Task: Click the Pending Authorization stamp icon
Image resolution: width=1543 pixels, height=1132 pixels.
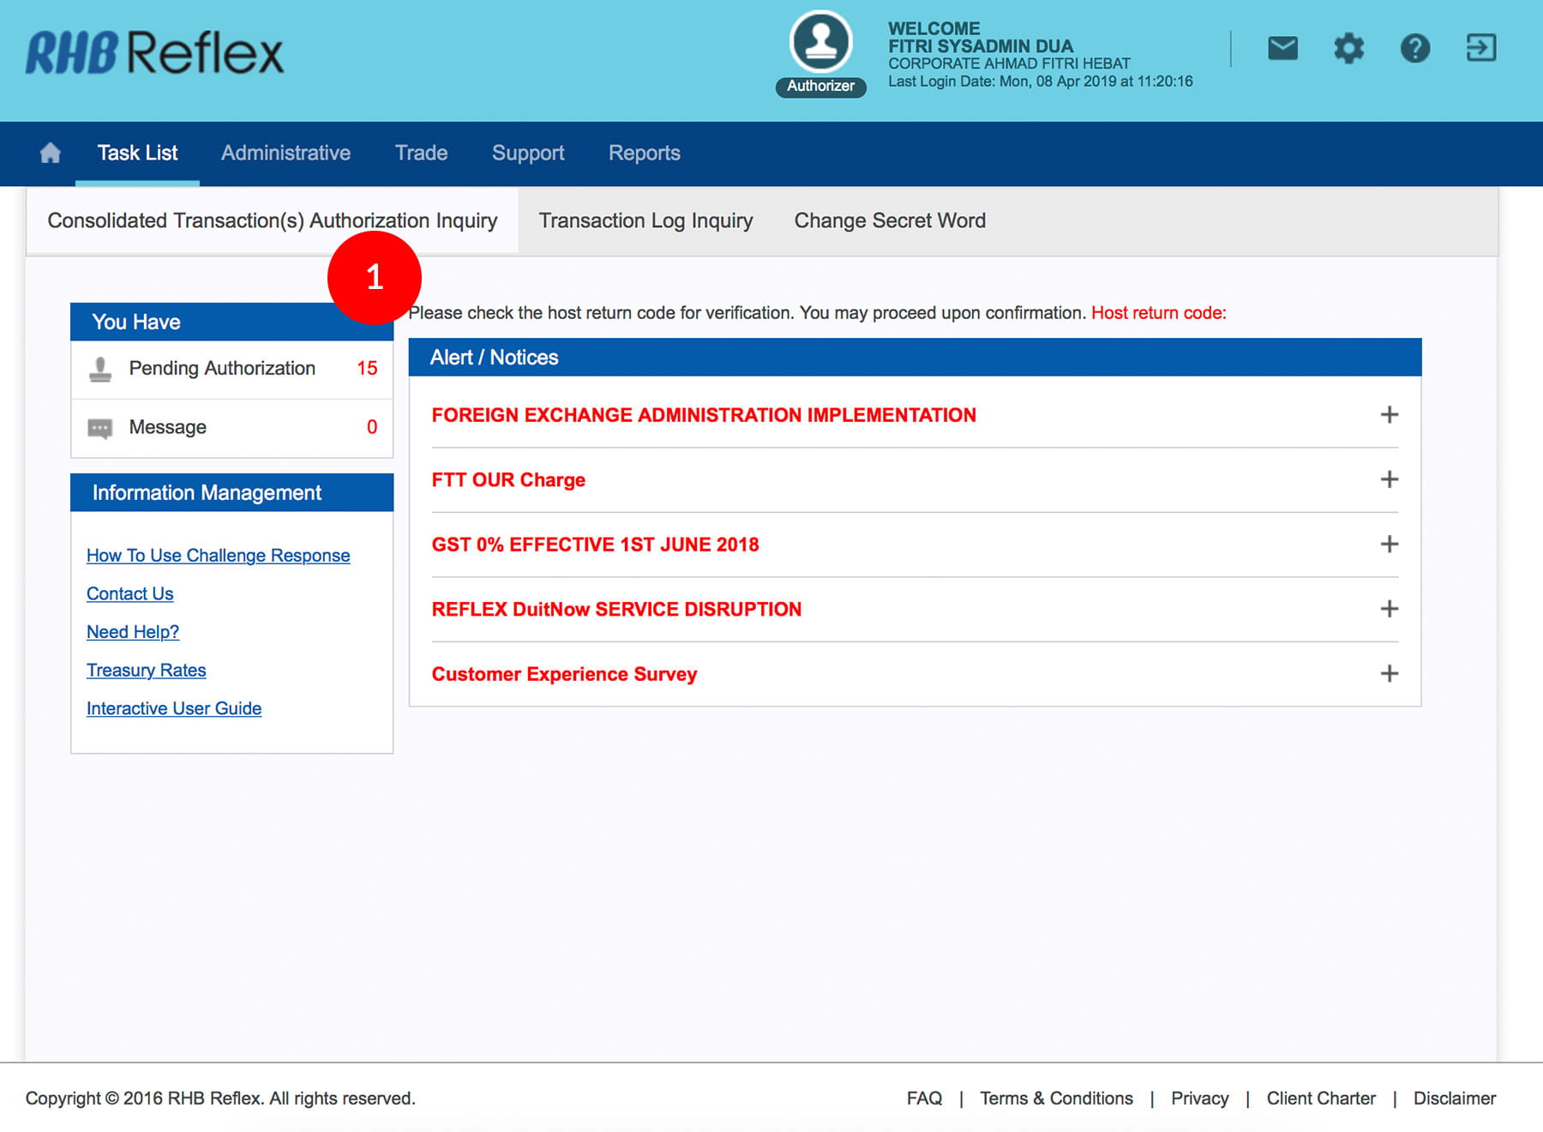Action: pos(100,369)
